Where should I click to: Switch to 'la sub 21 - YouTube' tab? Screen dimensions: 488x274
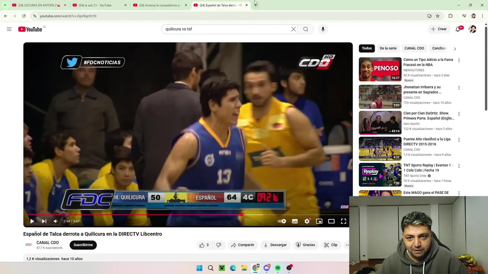[x=99, y=5]
